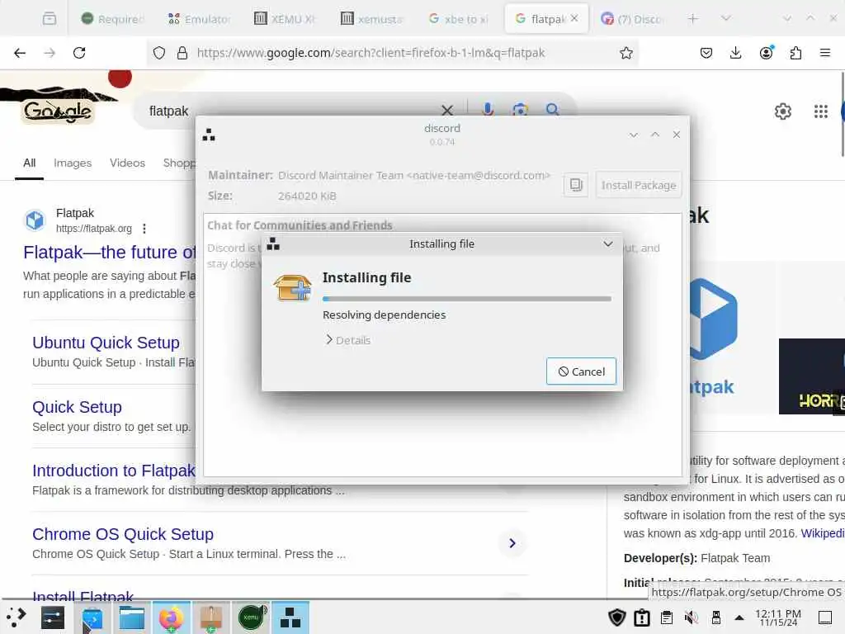The width and height of the screenshot is (845, 634).
Task: Expand the Details section in installer dialog
Action: tap(348, 340)
